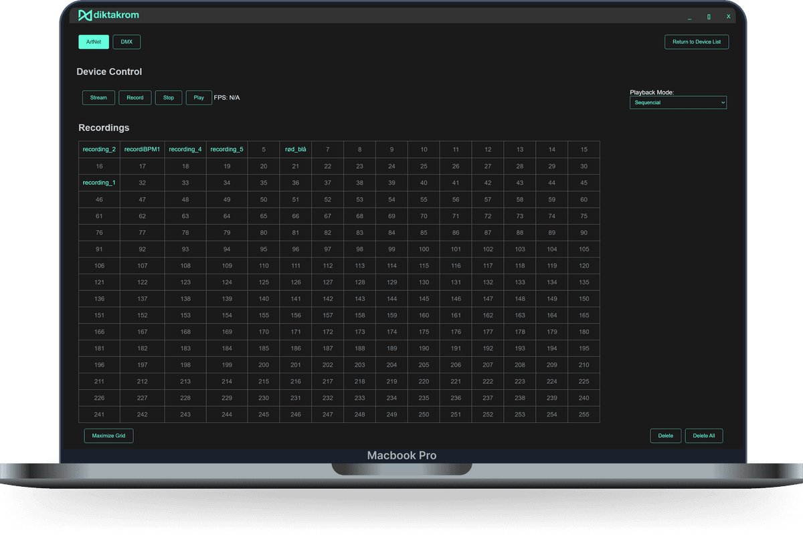Open the rød_blå recording

pyautogui.click(x=295, y=149)
